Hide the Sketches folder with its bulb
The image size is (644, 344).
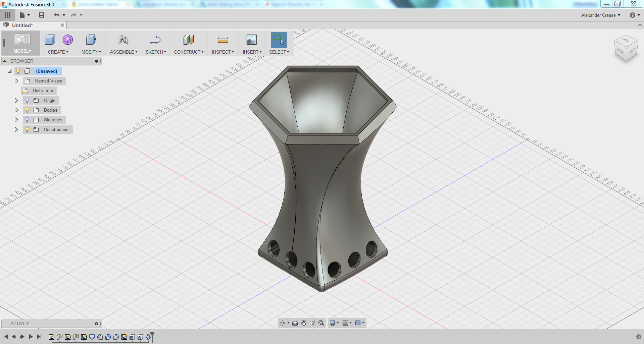[27, 120]
